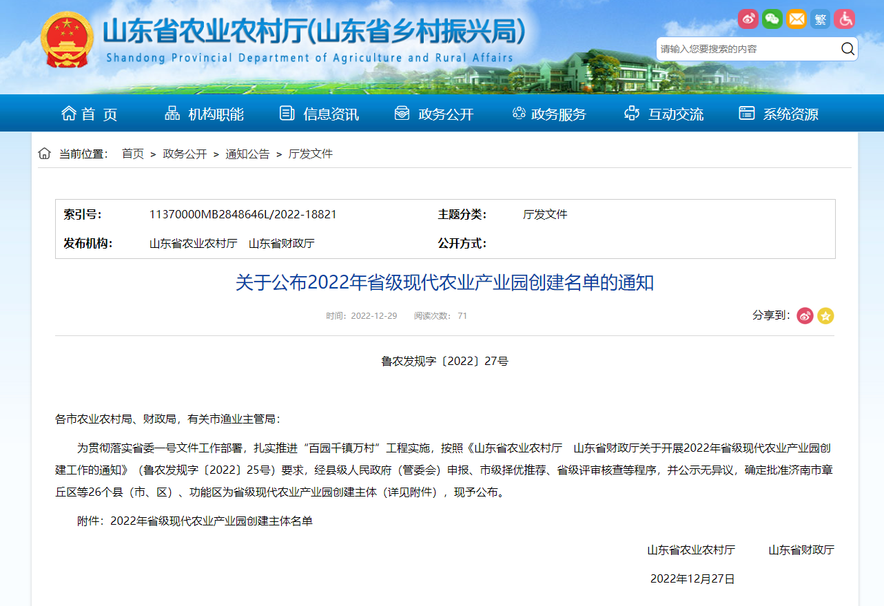Open the orange mail envelope icon
Screen dimensions: 884x606
[x=796, y=19]
